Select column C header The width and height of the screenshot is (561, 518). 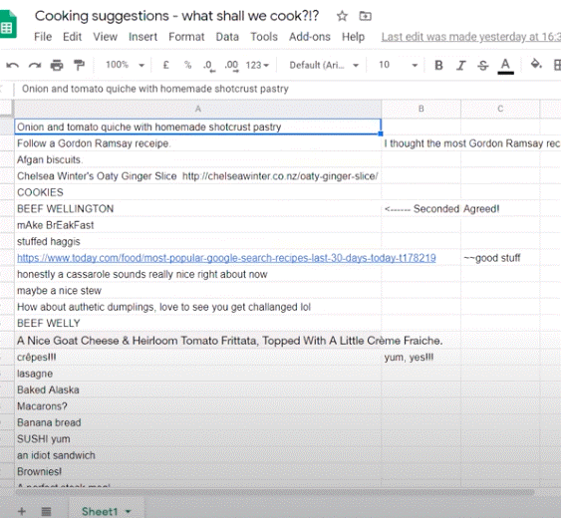[x=500, y=109]
